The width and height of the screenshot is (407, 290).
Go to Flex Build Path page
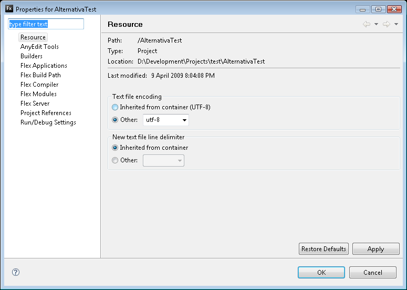click(x=40, y=75)
